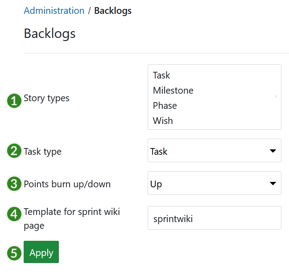Click the green number 3 badge
Screen dimensions: 289x276
(x=15, y=184)
